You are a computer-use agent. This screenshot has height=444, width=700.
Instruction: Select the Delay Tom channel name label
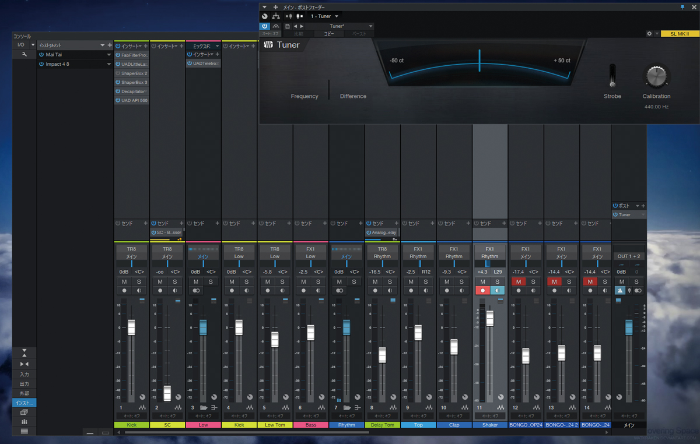(x=382, y=425)
